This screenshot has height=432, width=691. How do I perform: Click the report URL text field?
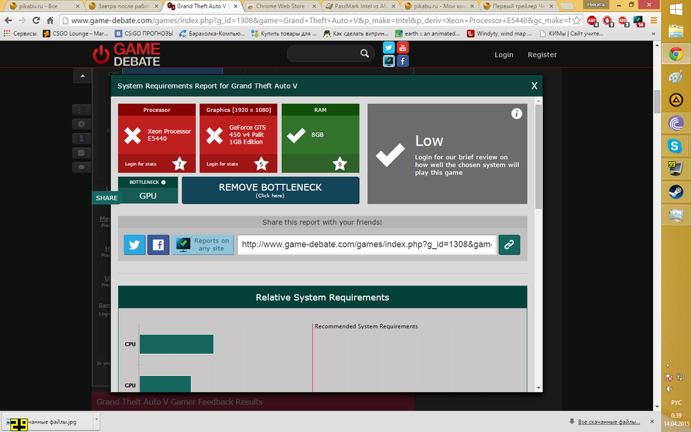366,245
